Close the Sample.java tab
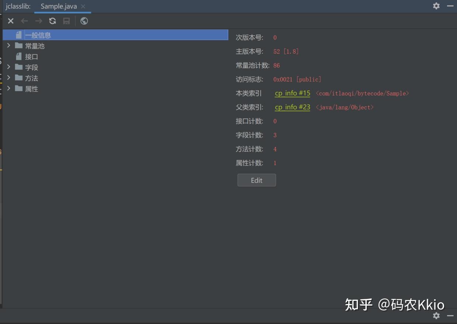 coord(83,6)
